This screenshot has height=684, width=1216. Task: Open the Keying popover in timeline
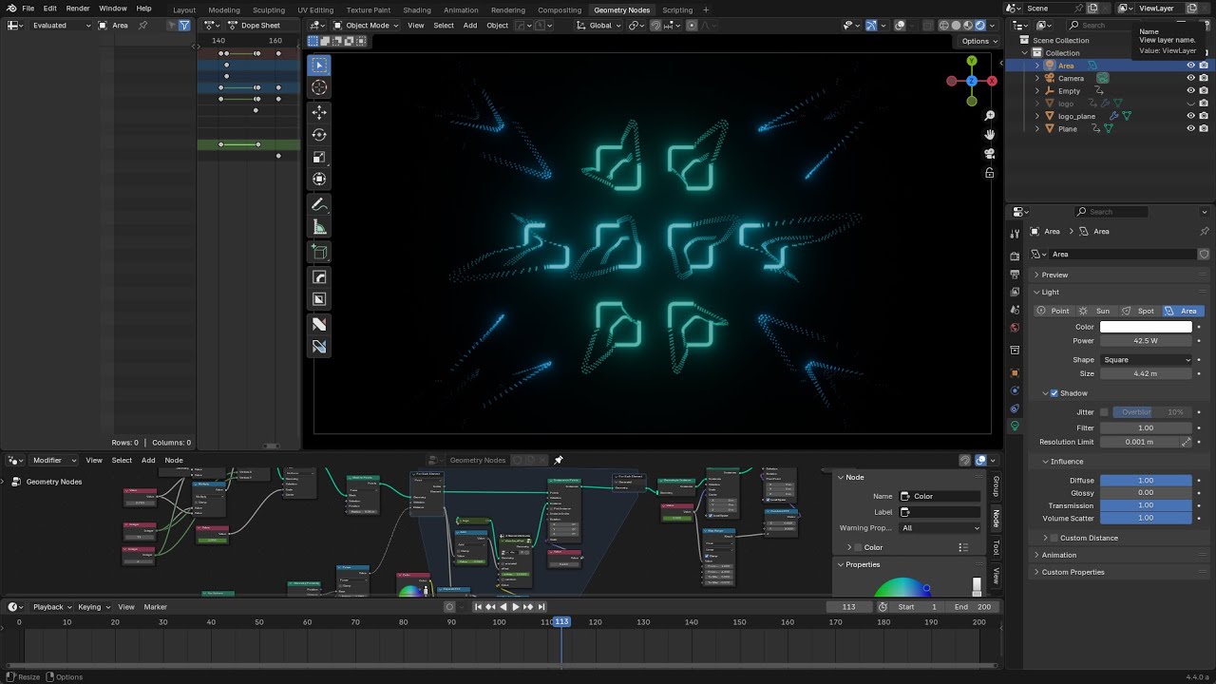coord(93,607)
